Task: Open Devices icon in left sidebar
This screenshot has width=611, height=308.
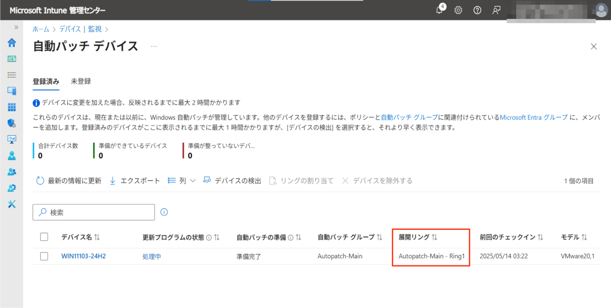Action: coord(12,91)
